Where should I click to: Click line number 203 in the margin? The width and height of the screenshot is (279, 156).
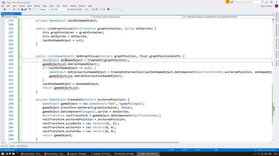[x=10, y=116]
